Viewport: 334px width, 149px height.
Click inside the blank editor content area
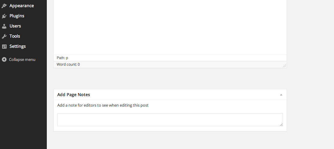click(170, 27)
